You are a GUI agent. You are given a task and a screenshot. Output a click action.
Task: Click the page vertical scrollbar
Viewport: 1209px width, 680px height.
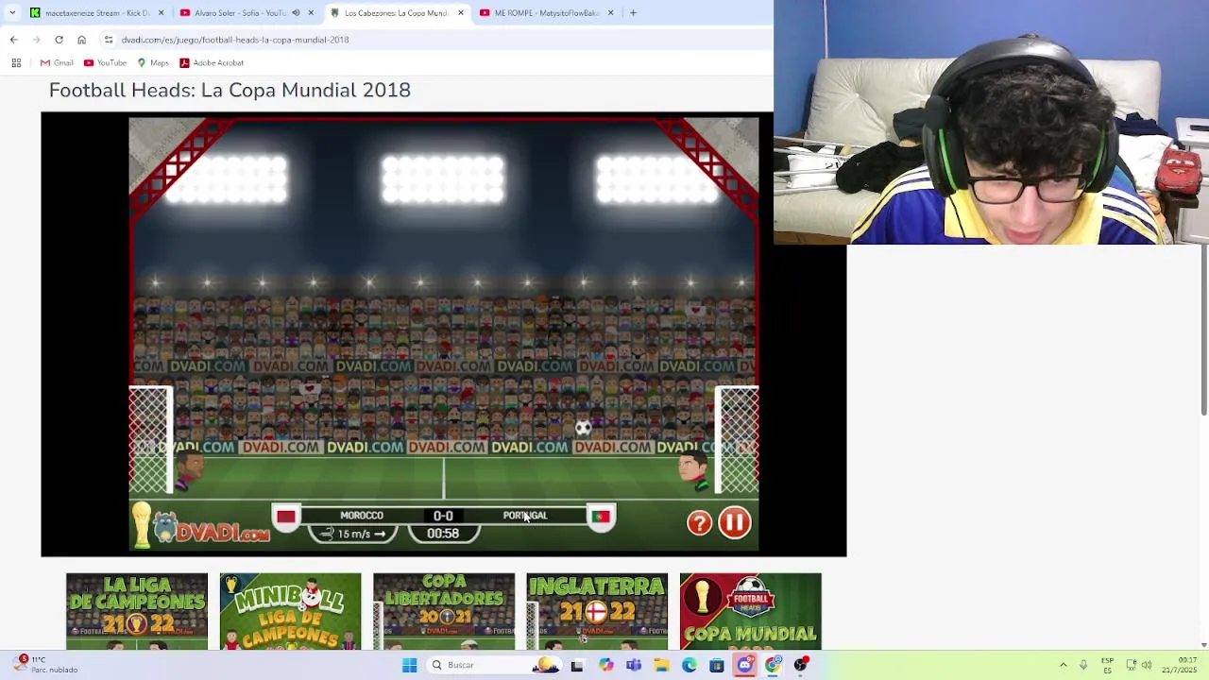[x=1203, y=331]
